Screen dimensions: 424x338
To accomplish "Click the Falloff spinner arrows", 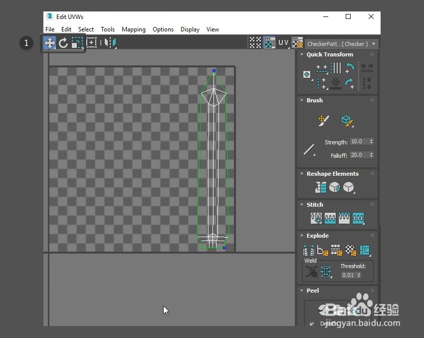I will [371, 155].
